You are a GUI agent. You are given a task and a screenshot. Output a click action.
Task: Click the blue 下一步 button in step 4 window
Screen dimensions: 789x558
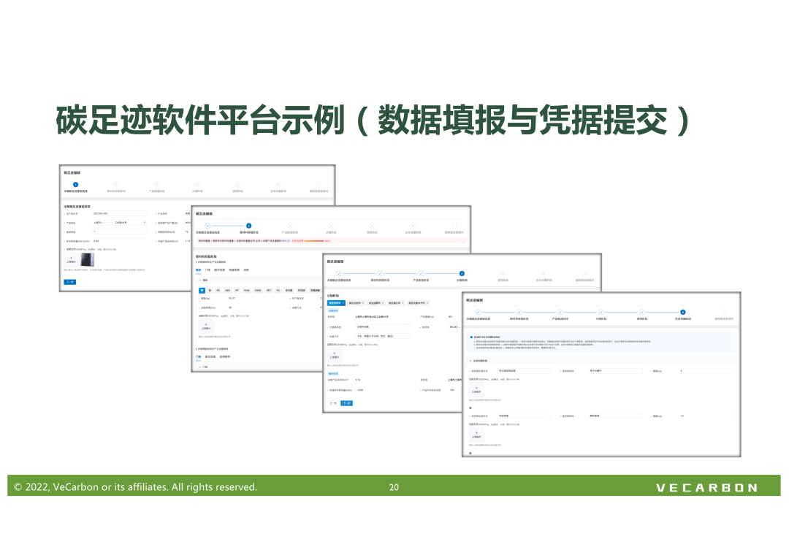[x=347, y=403]
